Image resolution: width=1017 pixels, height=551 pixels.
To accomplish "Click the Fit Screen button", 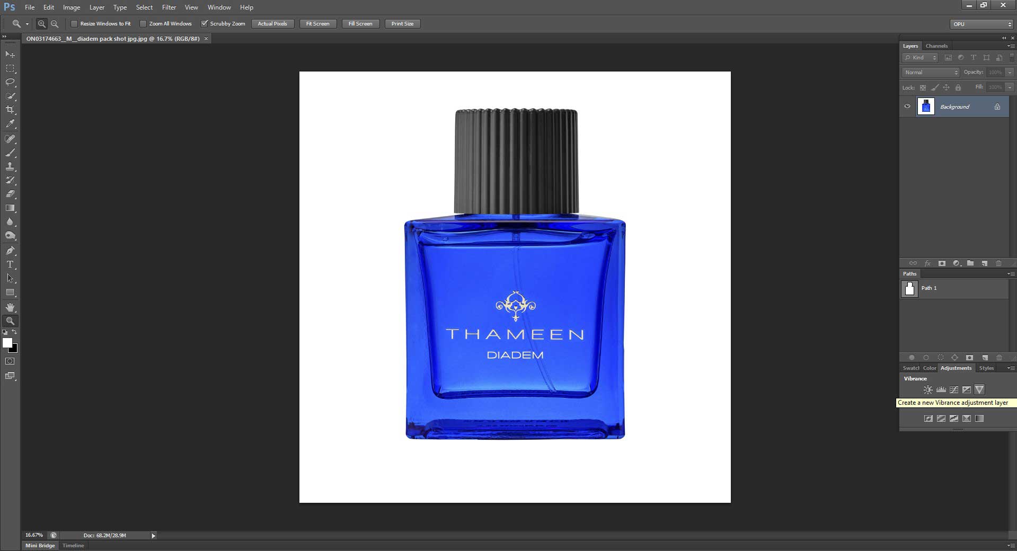I will 317,23.
